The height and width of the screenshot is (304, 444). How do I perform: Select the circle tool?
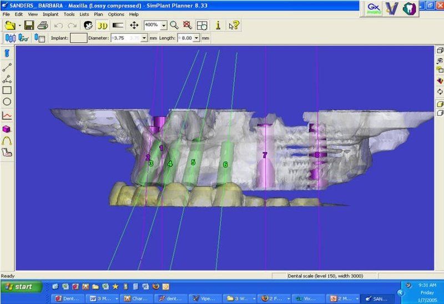coord(7,102)
